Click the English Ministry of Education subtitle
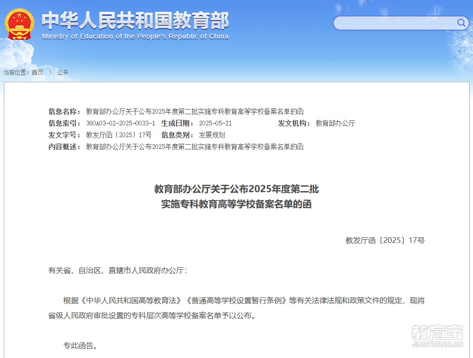473x358 pixels. (x=135, y=37)
